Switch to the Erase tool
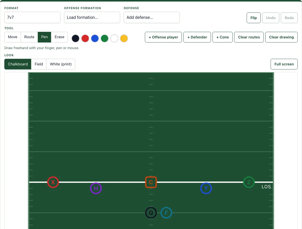 (59, 37)
